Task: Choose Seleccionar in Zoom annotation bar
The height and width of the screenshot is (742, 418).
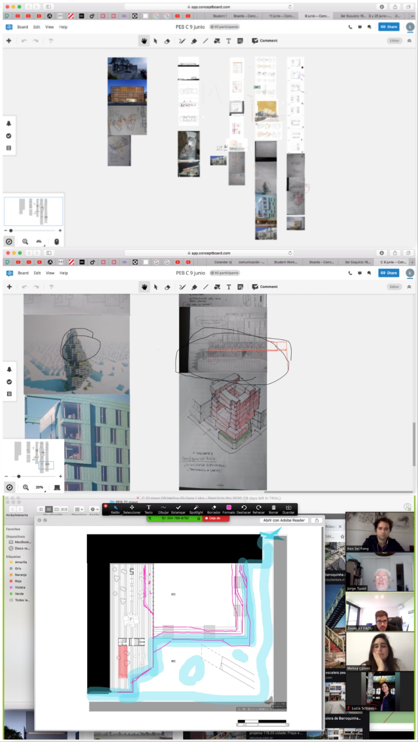Action: click(x=132, y=510)
